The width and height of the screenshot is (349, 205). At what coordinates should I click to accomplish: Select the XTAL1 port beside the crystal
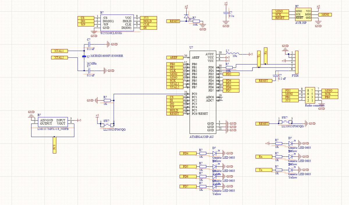coord(59,51)
